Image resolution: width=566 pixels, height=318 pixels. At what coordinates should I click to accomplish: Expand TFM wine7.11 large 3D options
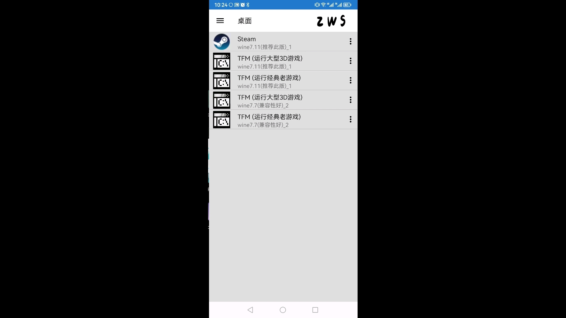pos(350,61)
